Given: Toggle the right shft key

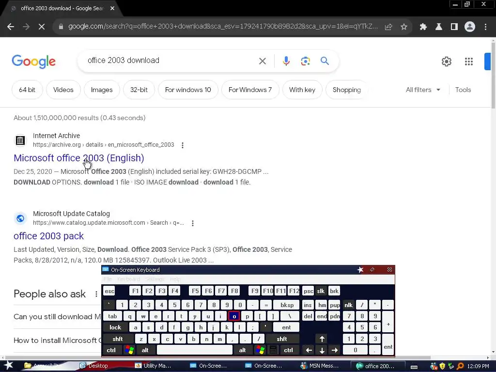Looking at the screenshot, I should (x=281, y=339).
